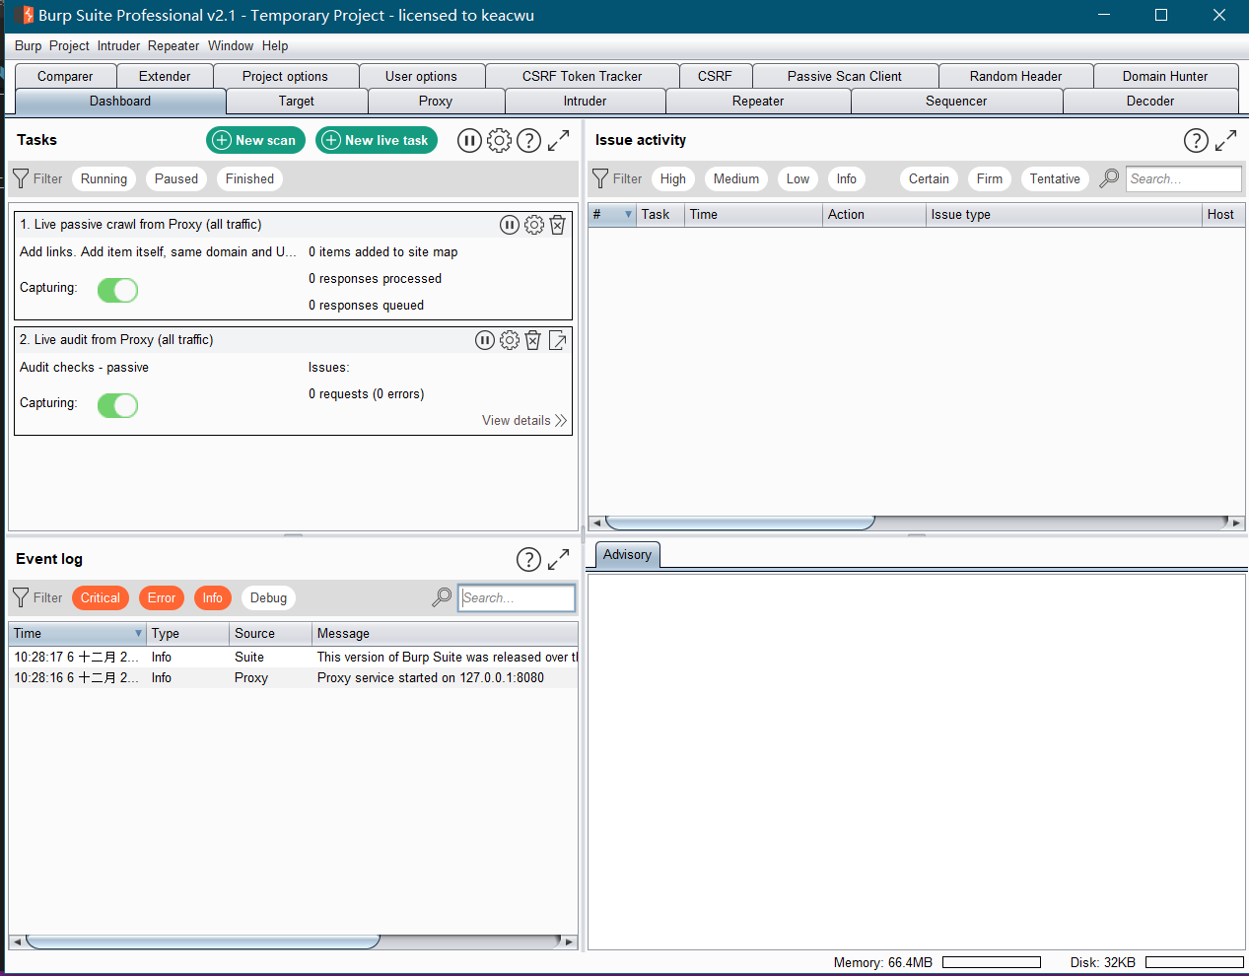Create a New live task

coord(377,141)
